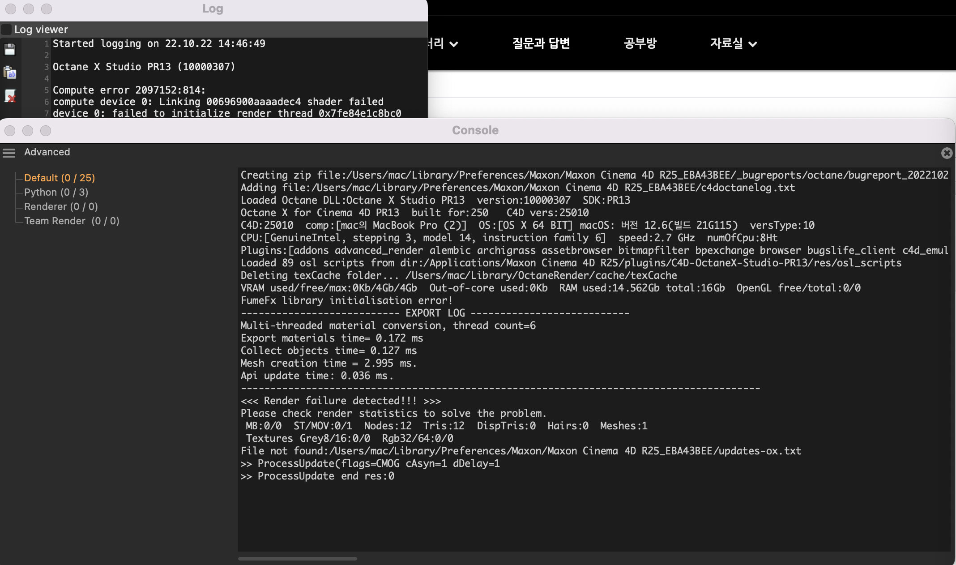
Task: Open the 질문과 답변 menu in the website
Action: click(x=541, y=43)
